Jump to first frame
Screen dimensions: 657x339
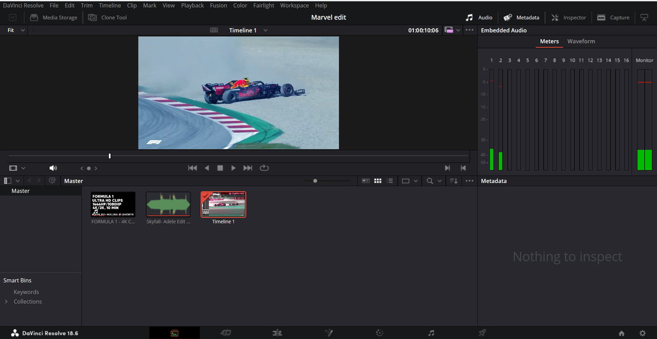(x=192, y=168)
